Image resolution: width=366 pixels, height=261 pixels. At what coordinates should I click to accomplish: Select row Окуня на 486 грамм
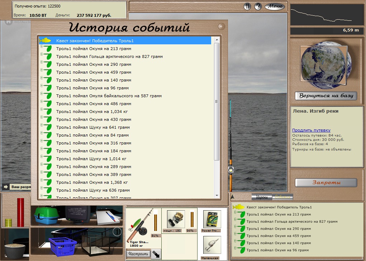[x=125, y=104]
